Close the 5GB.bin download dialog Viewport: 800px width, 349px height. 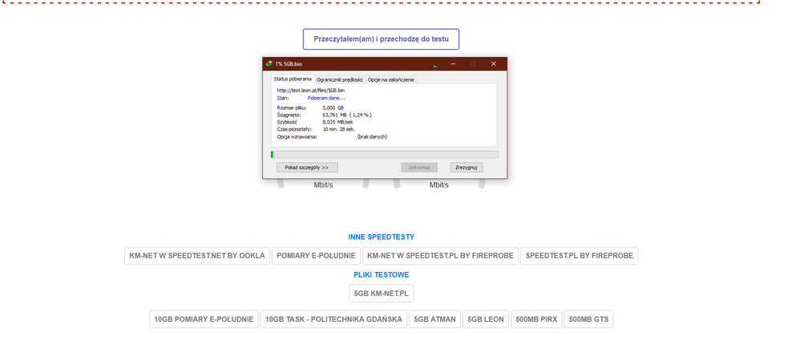493,64
